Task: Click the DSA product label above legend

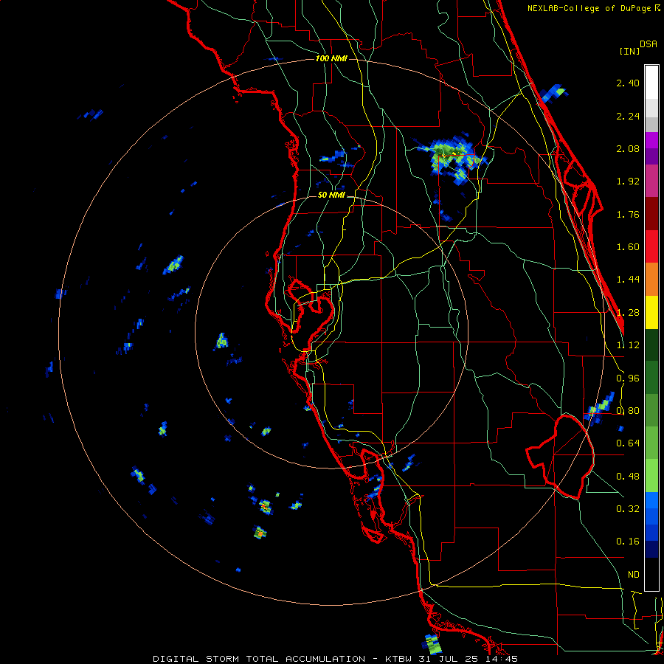Action: [x=649, y=44]
